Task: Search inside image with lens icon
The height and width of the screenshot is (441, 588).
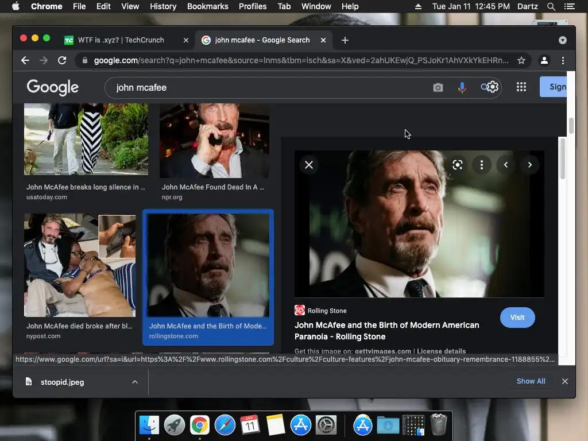Action: point(458,165)
